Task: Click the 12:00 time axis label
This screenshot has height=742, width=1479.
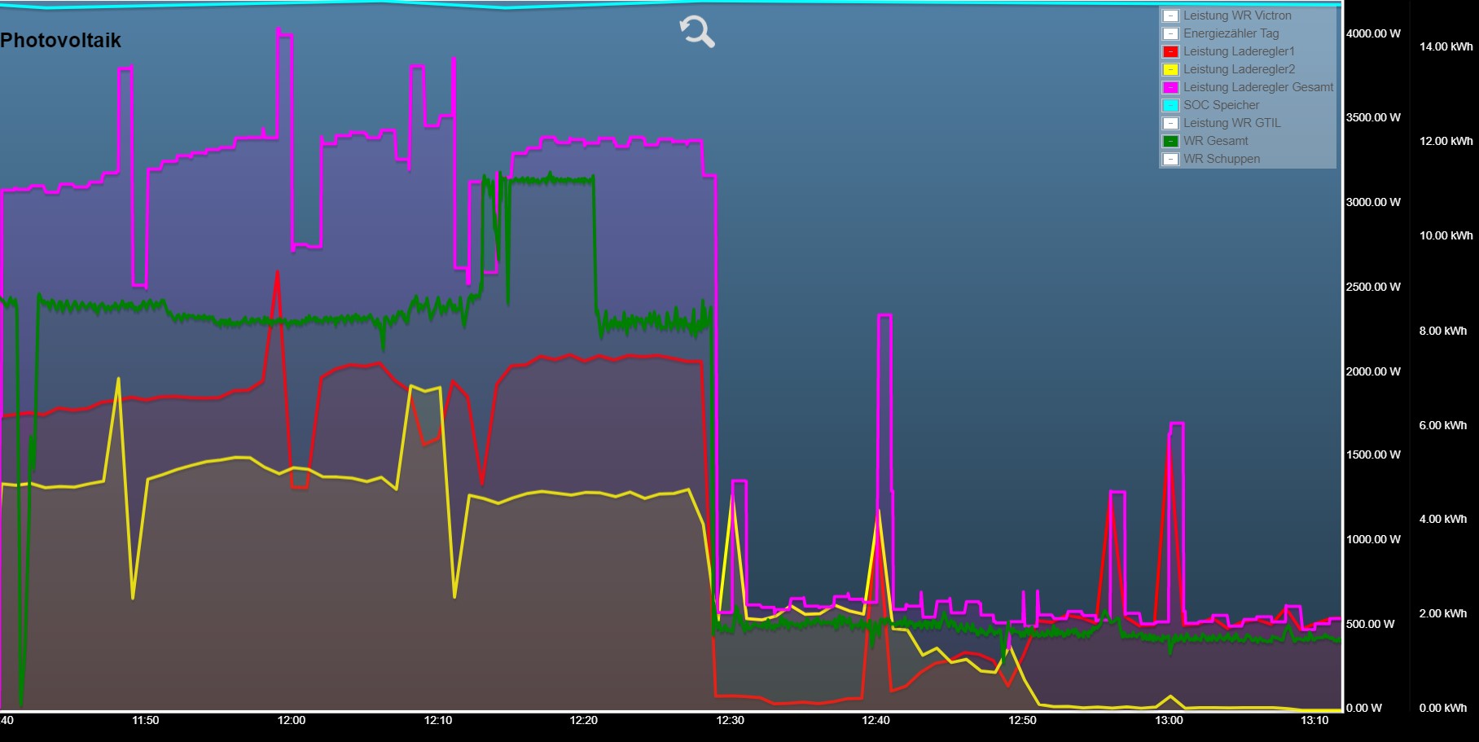Action: [292, 720]
